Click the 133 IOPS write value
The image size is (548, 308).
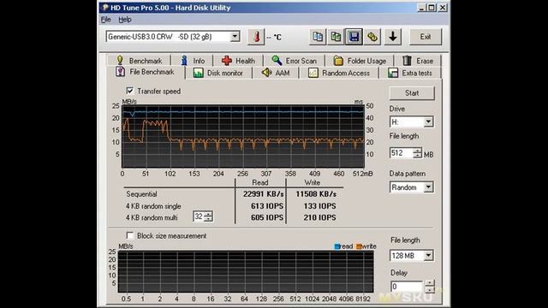tap(319, 206)
